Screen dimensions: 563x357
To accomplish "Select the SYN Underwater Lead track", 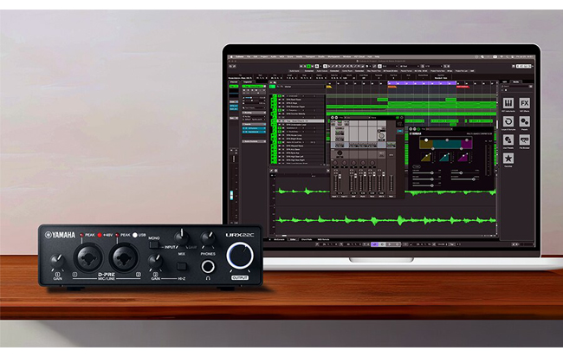I will click(296, 125).
